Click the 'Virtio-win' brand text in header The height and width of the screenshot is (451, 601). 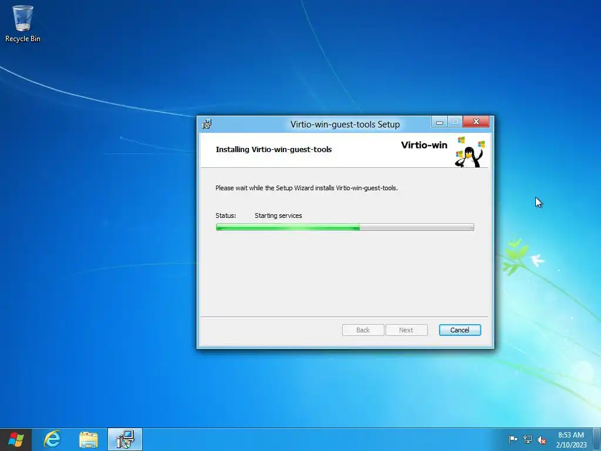(x=424, y=145)
